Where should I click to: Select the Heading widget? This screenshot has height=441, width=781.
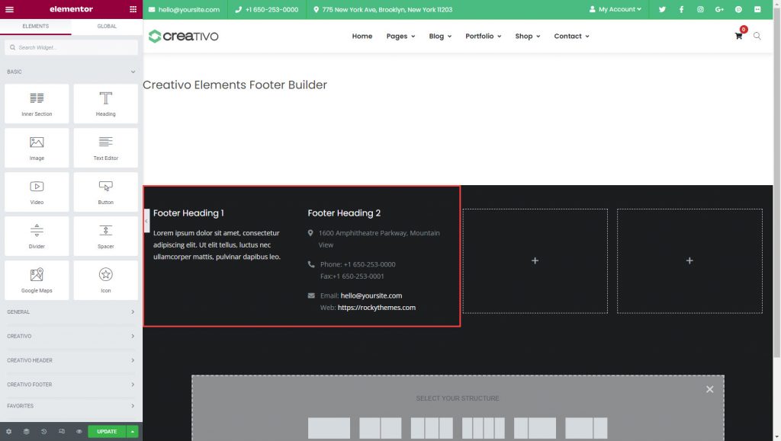tap(105, 104)
